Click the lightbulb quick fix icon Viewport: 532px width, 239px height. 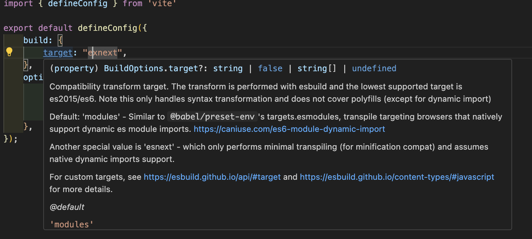point(9,52)
